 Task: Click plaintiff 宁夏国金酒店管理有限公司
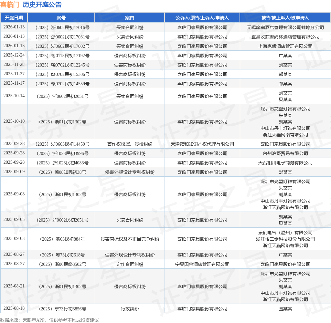coord(202,264)
